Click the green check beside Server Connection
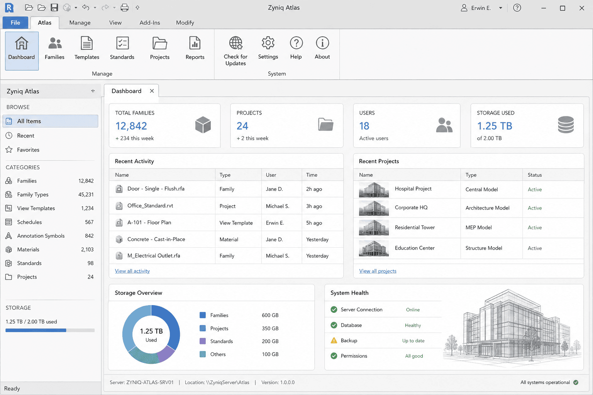The image size is (593, 395). (x=334, y=309)
